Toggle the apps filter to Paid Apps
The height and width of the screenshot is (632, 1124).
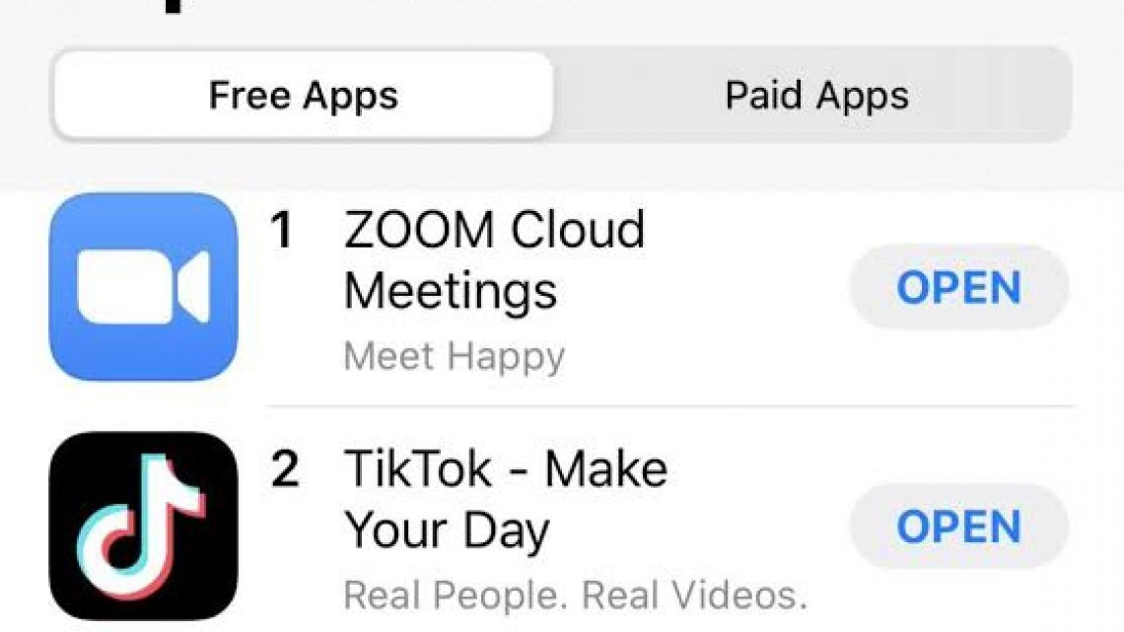816,95
